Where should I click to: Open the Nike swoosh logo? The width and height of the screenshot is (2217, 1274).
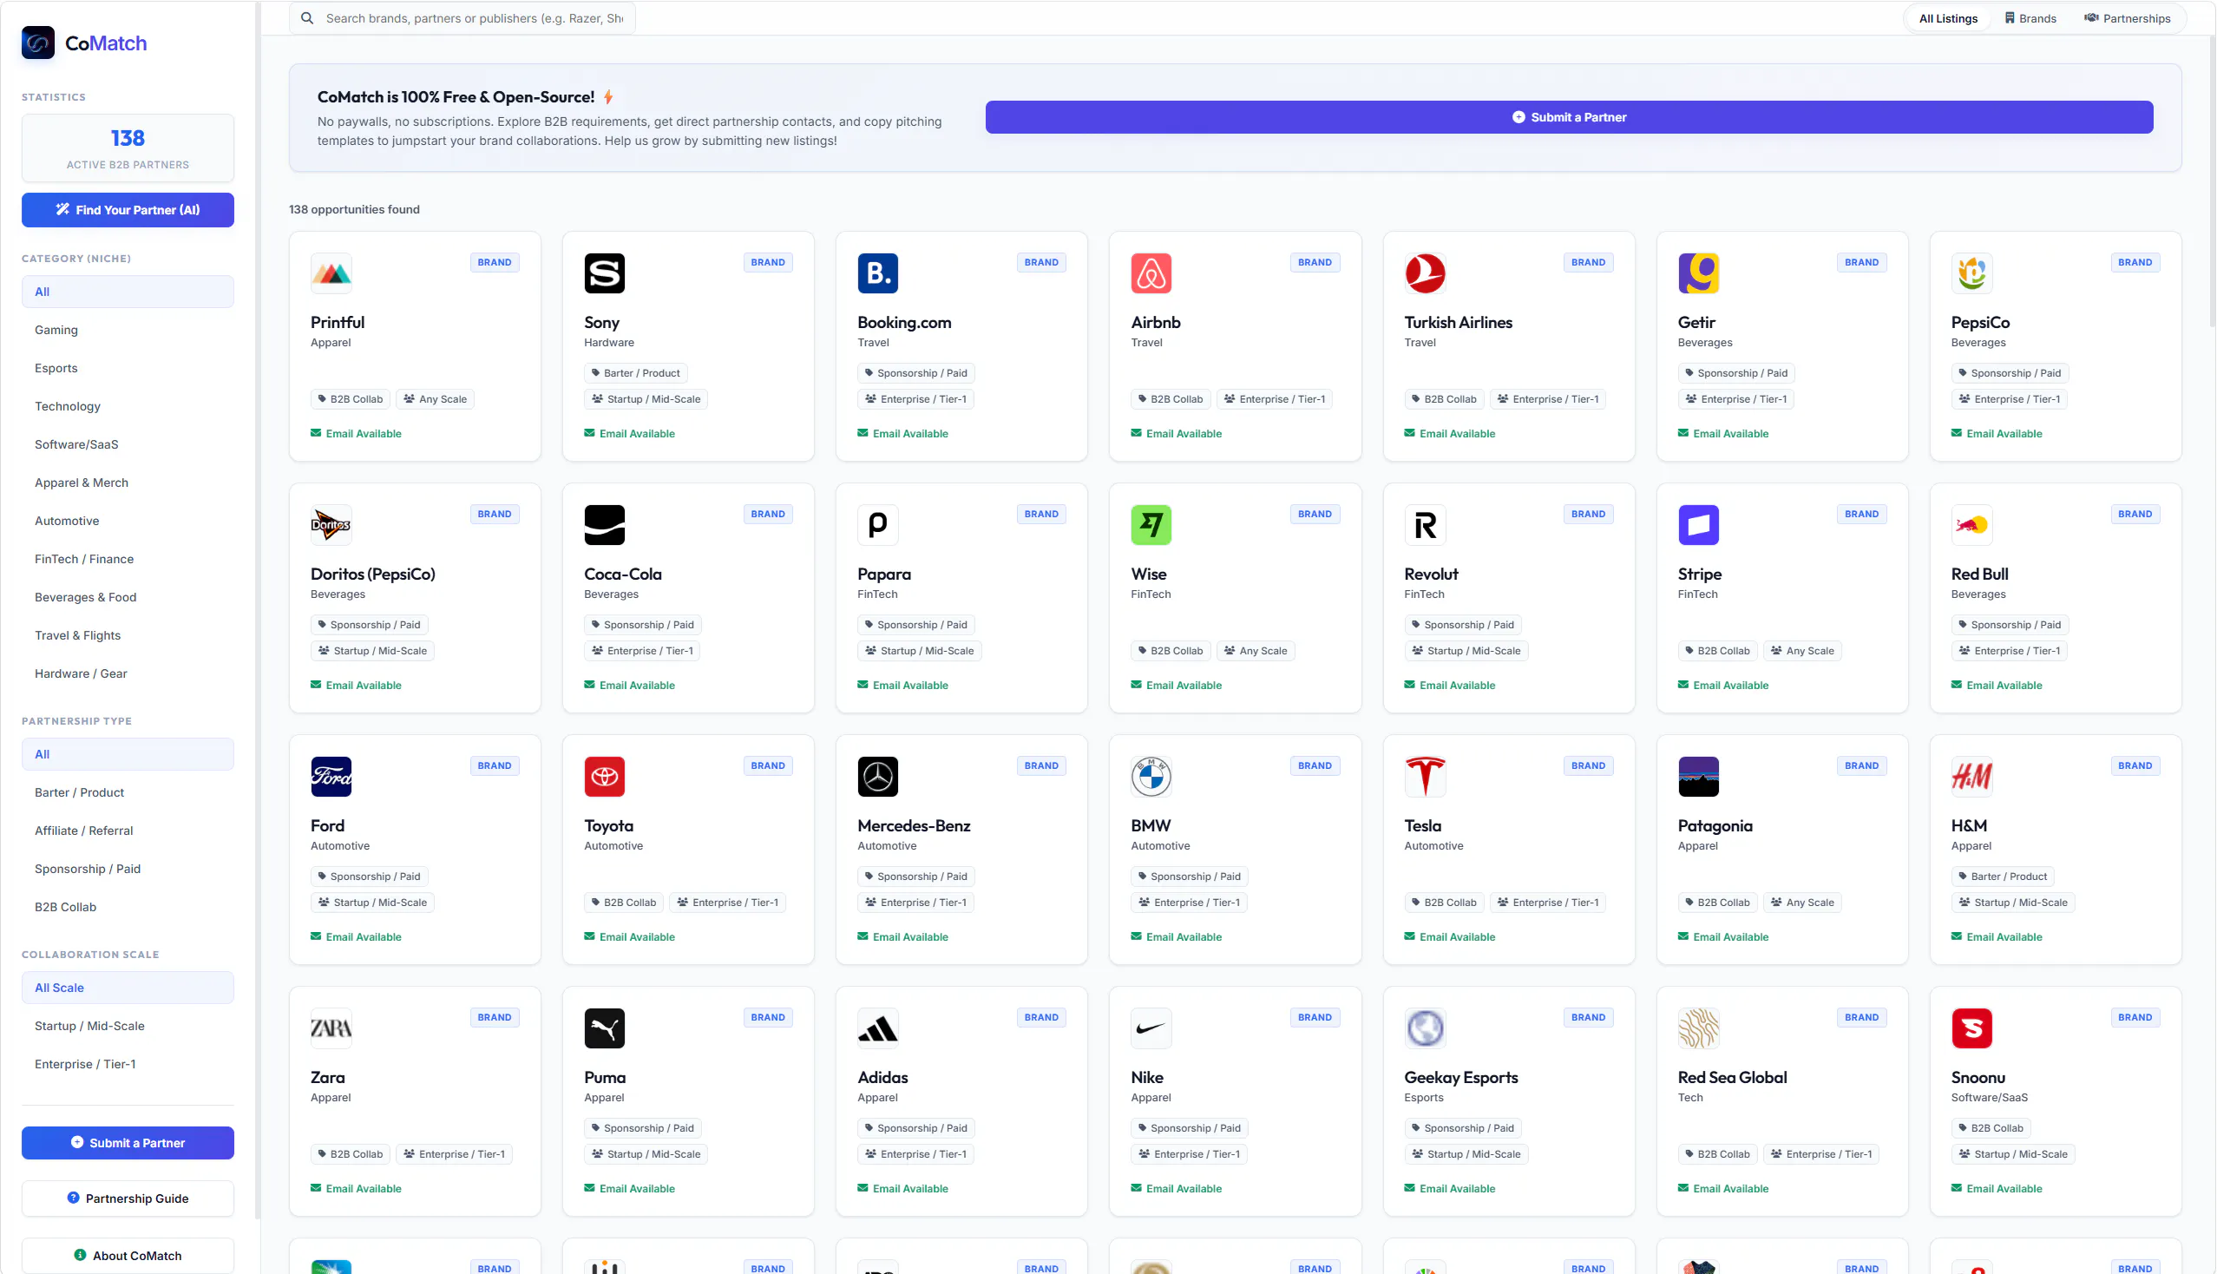(x=1151, y=1028)
